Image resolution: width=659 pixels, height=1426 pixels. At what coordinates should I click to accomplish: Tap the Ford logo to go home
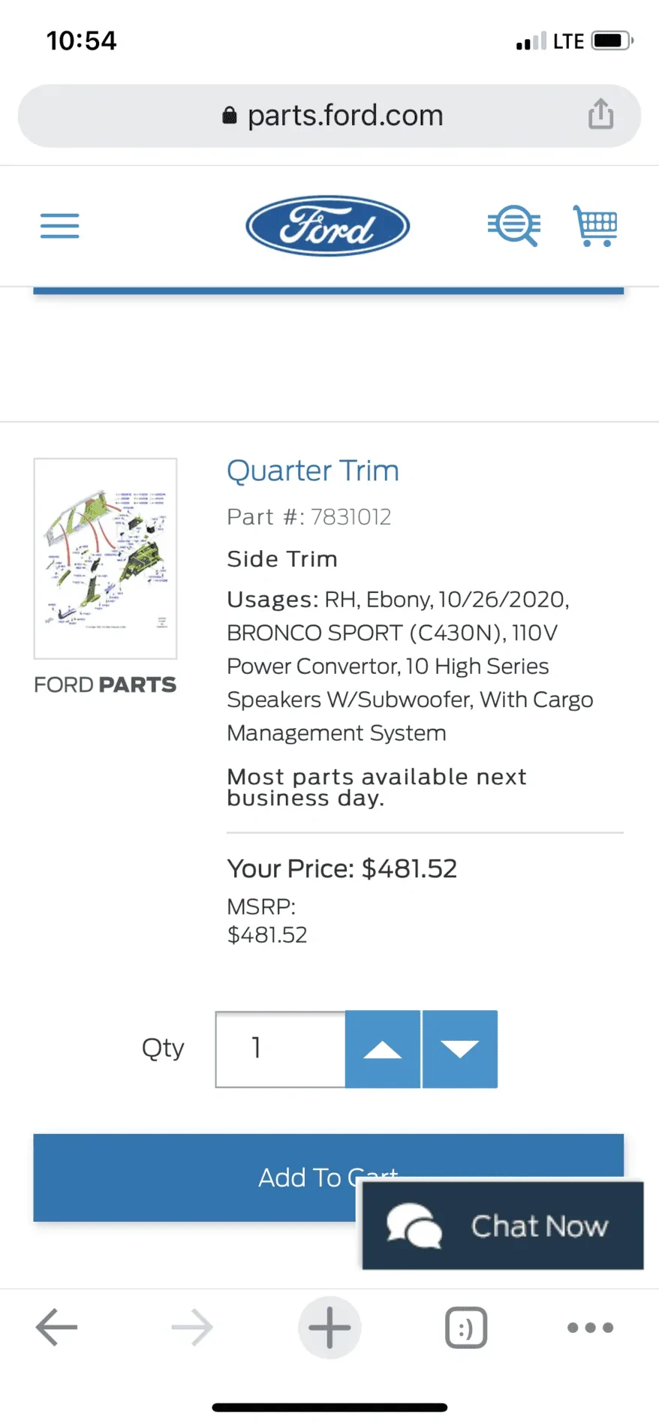[x=328, y=225]
